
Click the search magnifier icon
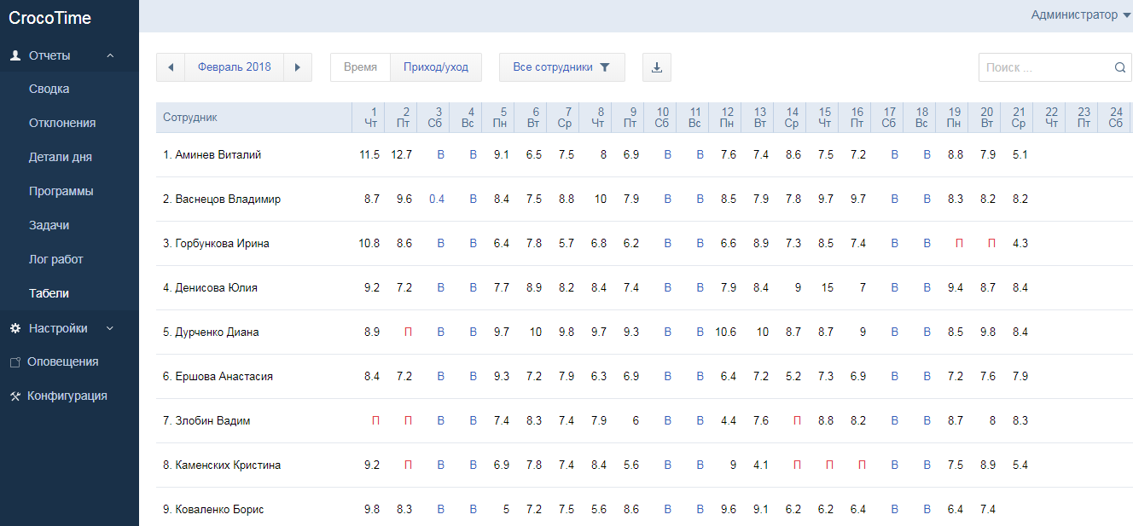1119,67
